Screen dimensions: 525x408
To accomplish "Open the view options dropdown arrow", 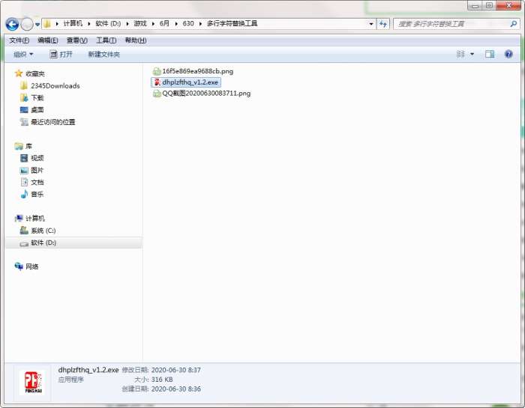I will pos(472,54).
